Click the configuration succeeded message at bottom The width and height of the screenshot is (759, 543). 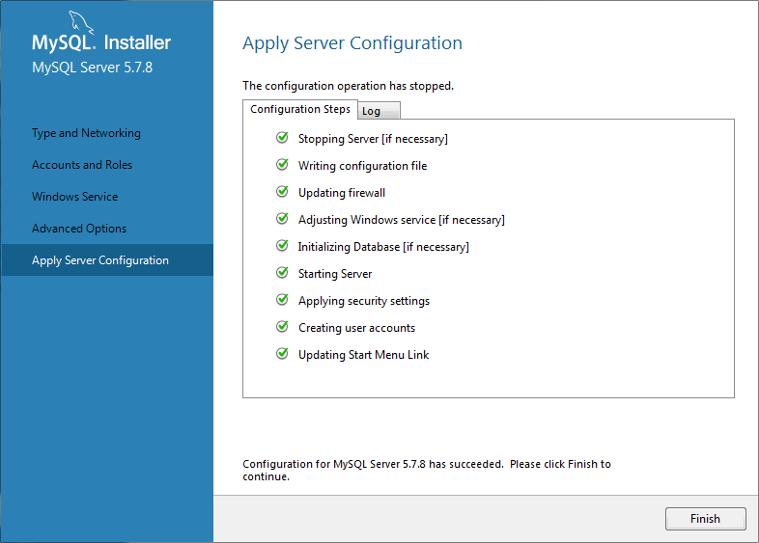[x=427, y=470]
